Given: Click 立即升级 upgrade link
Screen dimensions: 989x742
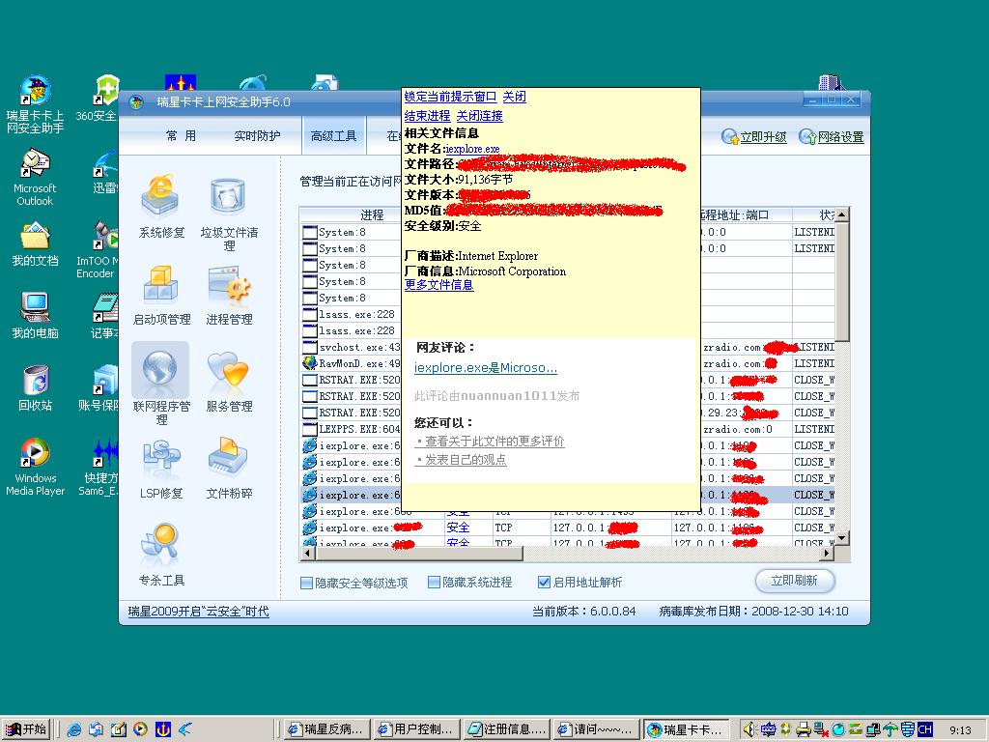Looking at the screenshot, I should click(x=754, y=137).
